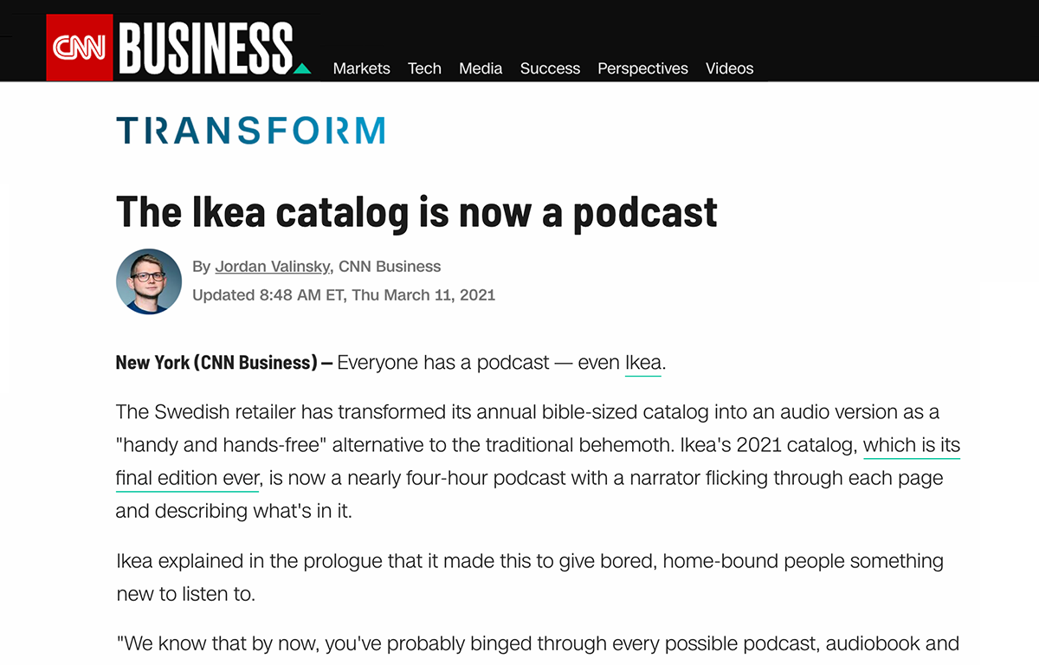Click the "Updated 8:48 AM ET" timestamp

[x=344, y=294]
